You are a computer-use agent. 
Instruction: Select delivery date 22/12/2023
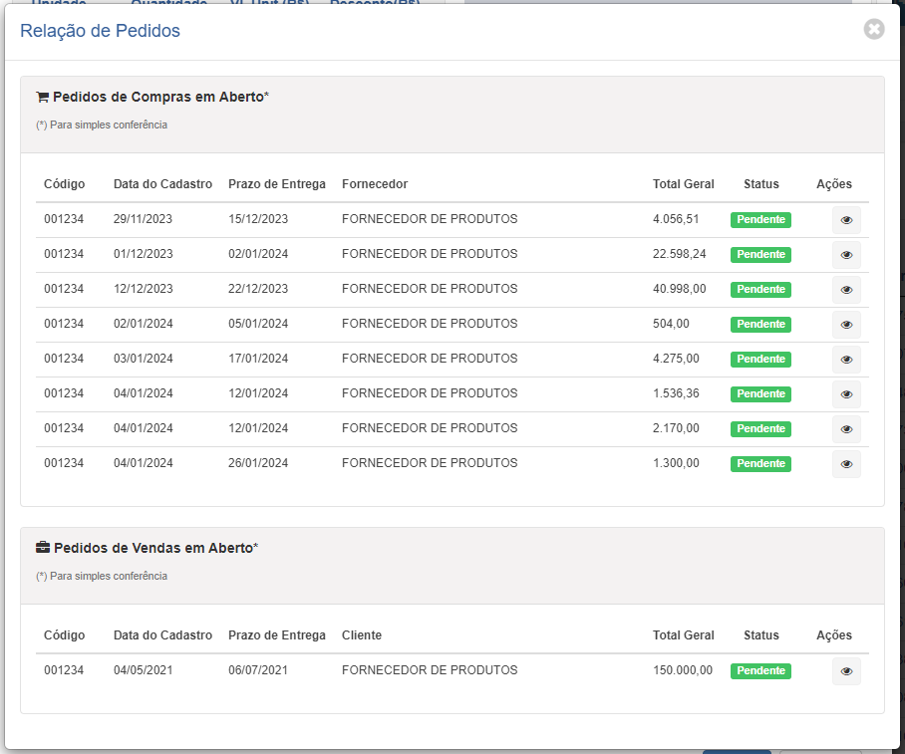click(258, 289)
